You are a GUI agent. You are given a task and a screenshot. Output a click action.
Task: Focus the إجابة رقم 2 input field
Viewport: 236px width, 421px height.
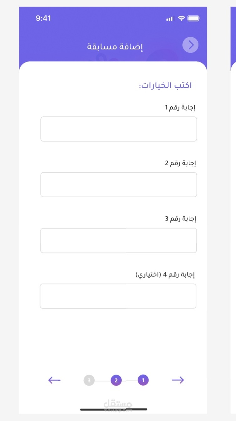(x=119, y=185)
